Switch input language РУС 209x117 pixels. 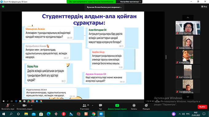tap(188, 114)
